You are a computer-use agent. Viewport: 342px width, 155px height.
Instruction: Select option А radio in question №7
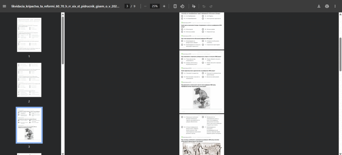click(182, 29)
